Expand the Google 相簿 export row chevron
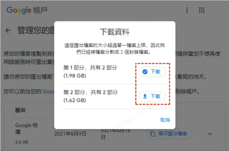The height and width of the screenshot is (151, 229). [x=210, y=134]
